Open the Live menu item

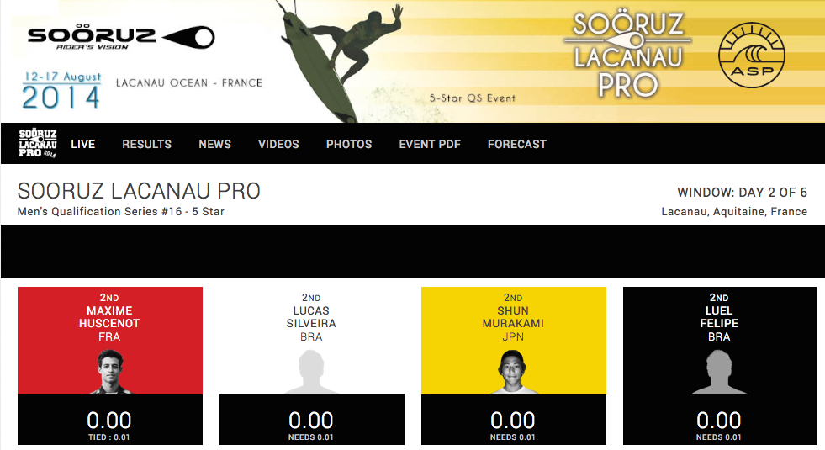83,144
